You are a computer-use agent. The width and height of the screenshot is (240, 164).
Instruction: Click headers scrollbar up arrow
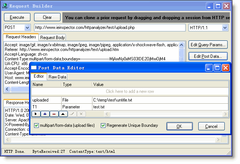pyautogui.click(x=182, y=45)
